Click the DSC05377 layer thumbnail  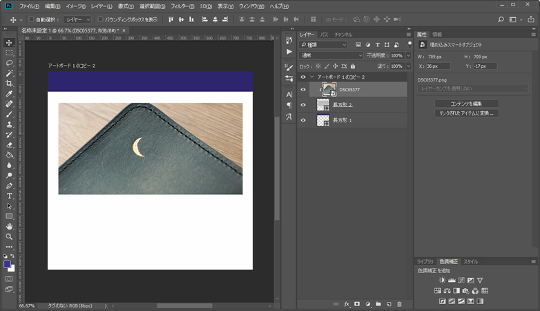point(329,89)
